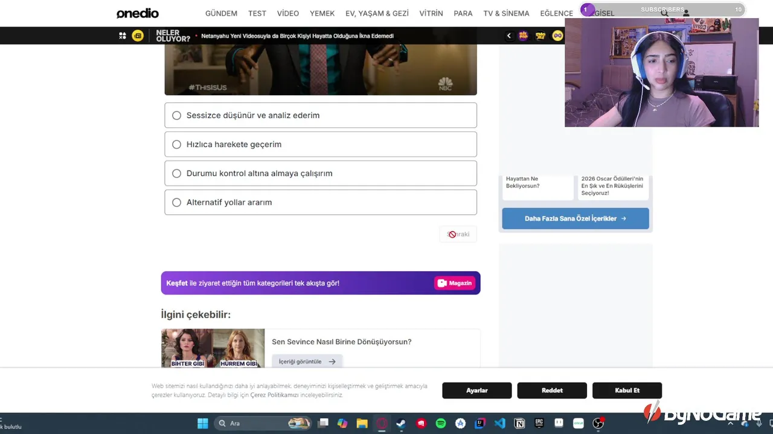Click the yellow round news icon
Screen dimensions: 773x434
coord(138,36)
